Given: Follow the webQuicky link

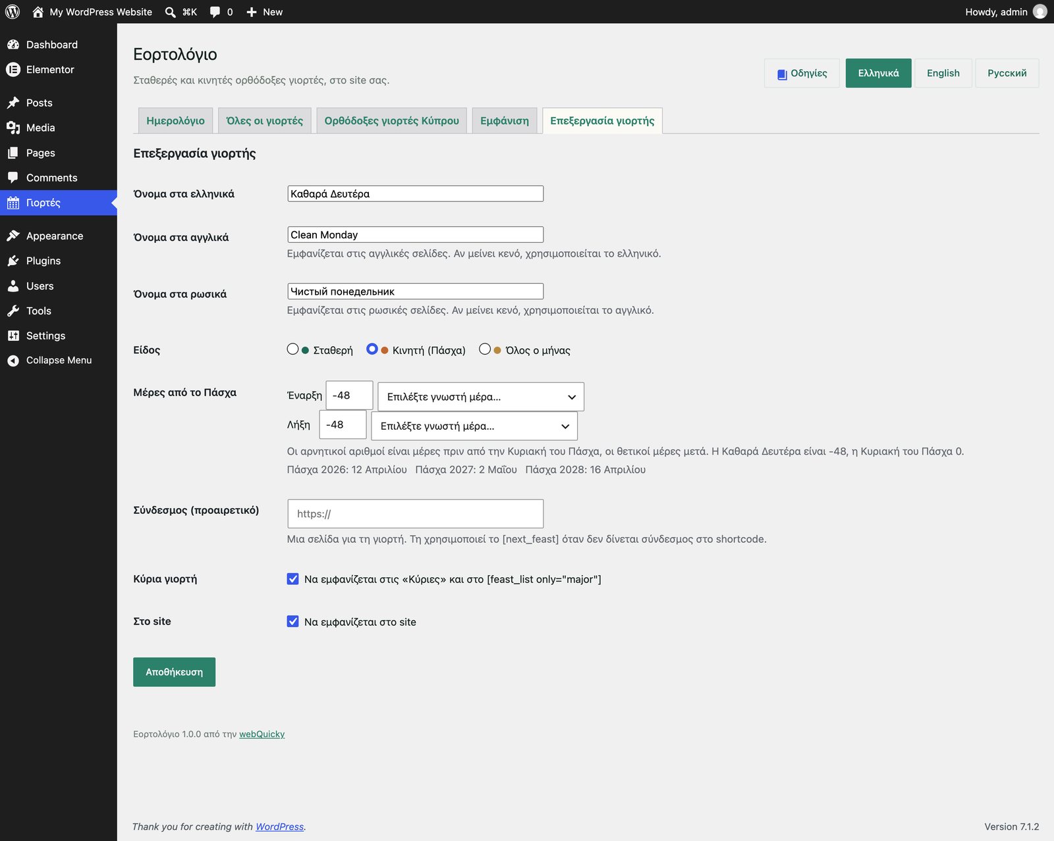Looking at the screenshot, I should pyautogui.click(x=262, y=734).
